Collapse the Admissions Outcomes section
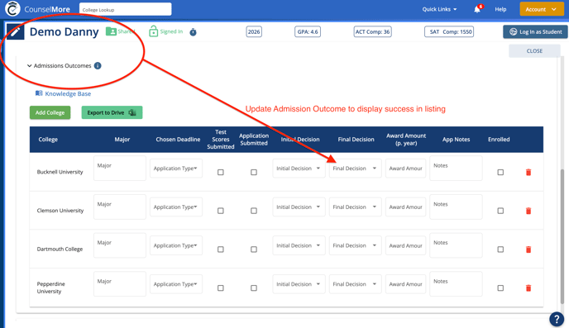The width and height of the screenshot is (569, 328). coord(30,66)
